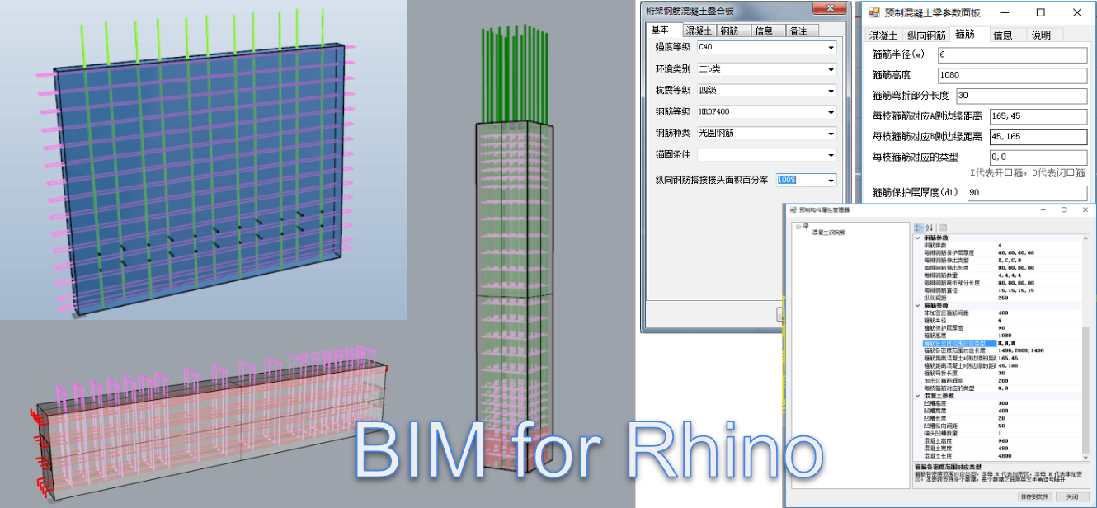Viewport: 1097px width, 508px height.
Task: Click the categorized view icon in property manager
Action: (919, 228)
